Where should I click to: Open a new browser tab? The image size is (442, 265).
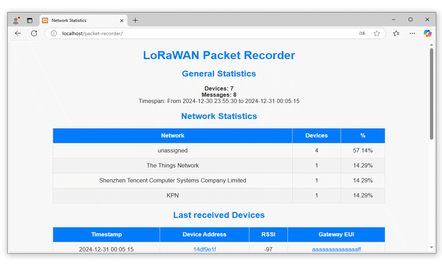pyautogui.click(x=135, y=20)
